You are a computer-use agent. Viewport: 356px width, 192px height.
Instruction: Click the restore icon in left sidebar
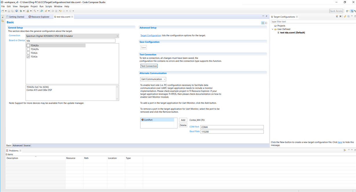point(3,17)
